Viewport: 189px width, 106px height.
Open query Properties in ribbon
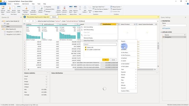tap(48, 7)
